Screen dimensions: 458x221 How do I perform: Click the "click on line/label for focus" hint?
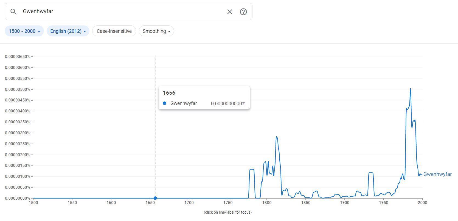click(227, 212)
